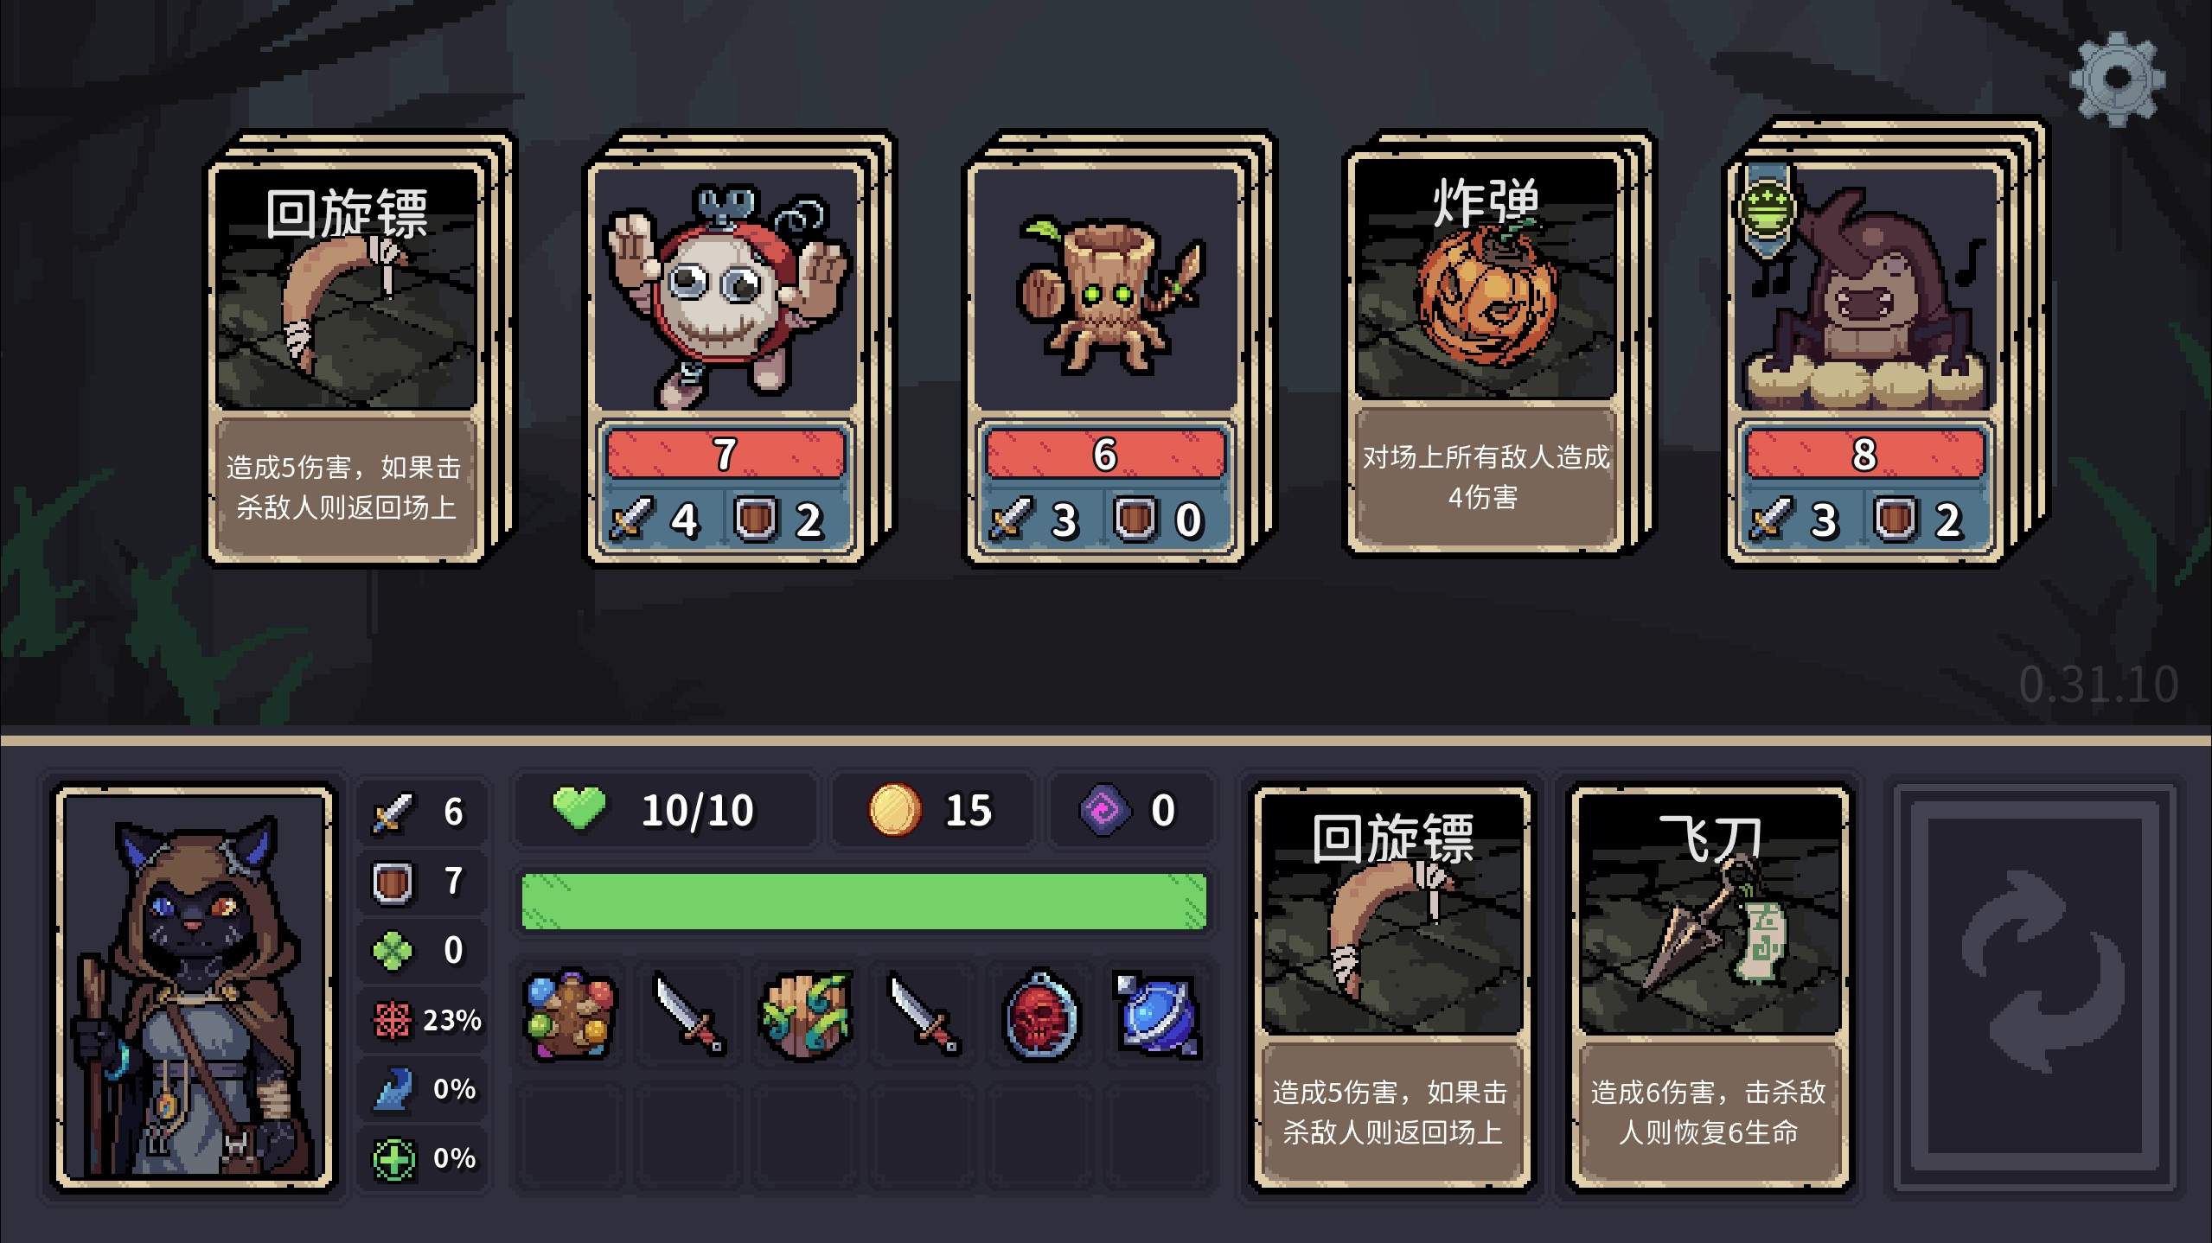The width and height of the screenshot is (2212, 1243).
Task: Select the first dagger in the inventory
Action: click(689, 1014)
